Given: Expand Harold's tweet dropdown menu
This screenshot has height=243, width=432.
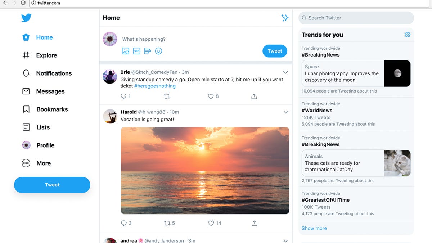Looking at the screenshot, I should coord(285,112).
